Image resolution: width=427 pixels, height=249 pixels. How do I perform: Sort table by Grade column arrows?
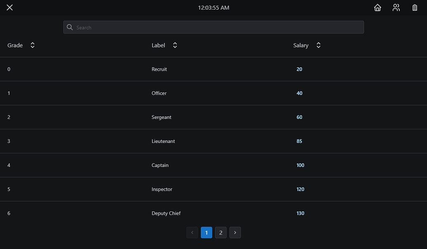[x=33, y=45]
